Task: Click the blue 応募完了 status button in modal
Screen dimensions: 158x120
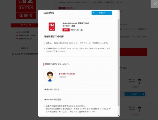Action: point(102,13)
